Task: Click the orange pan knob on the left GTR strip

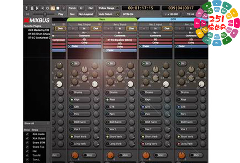Action: pos(146,155)
